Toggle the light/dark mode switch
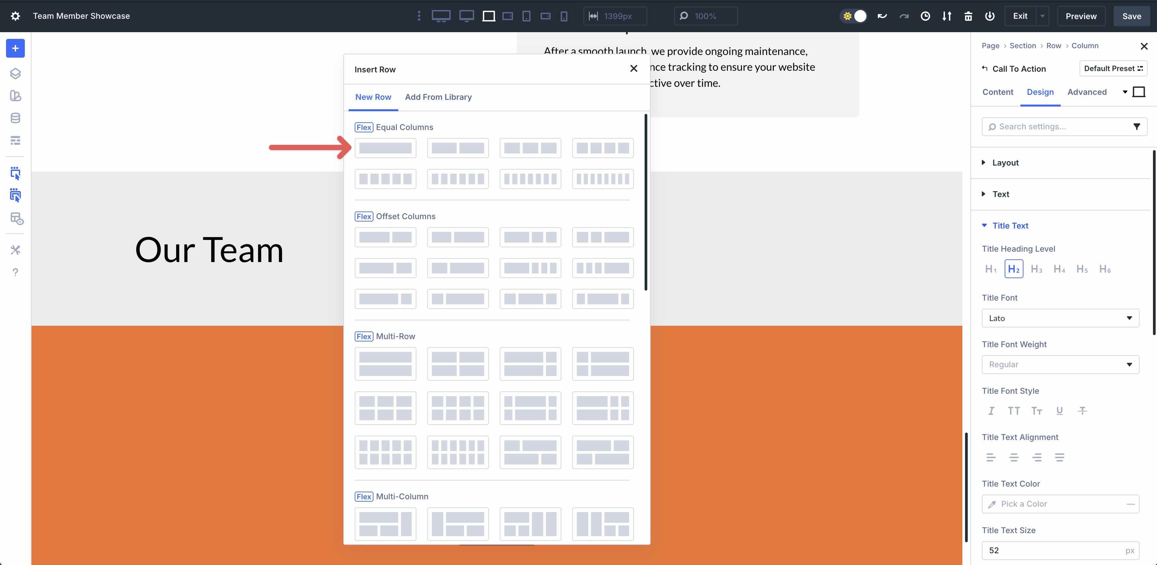The width and height of the screenshot is (1157, 565). (x=853, y=16)
